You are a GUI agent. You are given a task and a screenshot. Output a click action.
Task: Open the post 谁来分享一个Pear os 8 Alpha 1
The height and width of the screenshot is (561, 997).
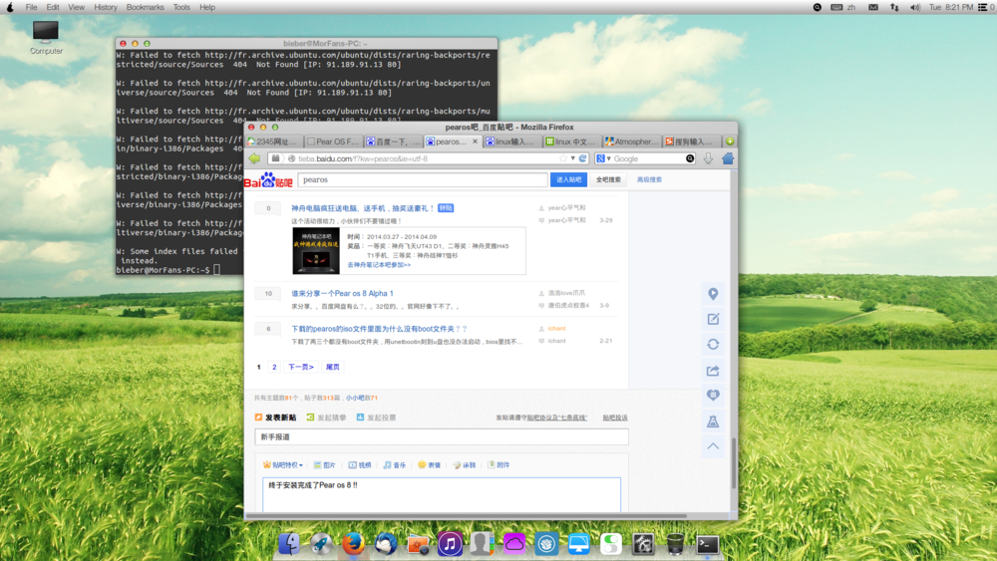pyautogui.click(x=342, y=294)
